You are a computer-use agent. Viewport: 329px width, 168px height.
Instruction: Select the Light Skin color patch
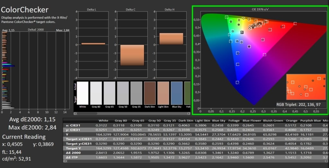163,93
